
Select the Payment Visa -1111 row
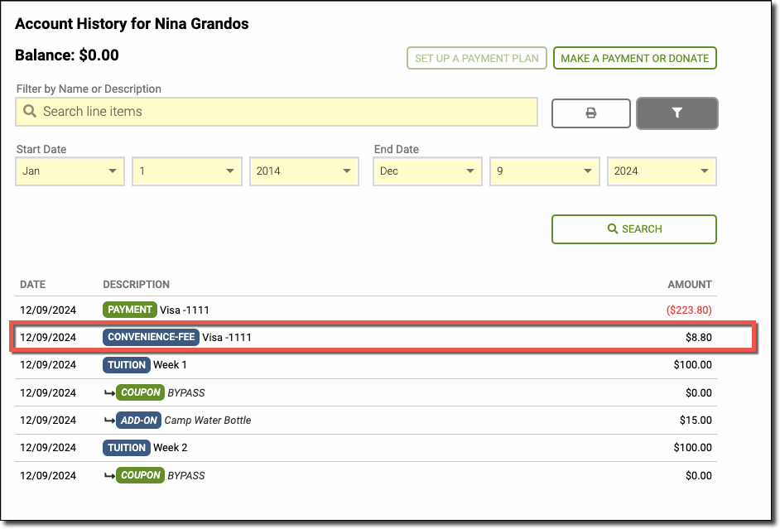click(x=366, y=310)
